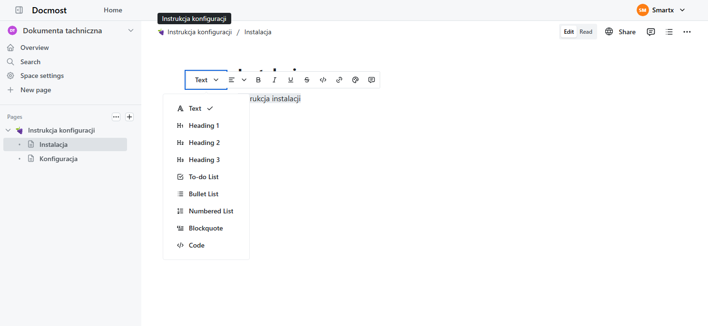Pick Blockquote in the block type menu
Image resolution: width=708 pixels, height=326 pixels.
point(206,228)
